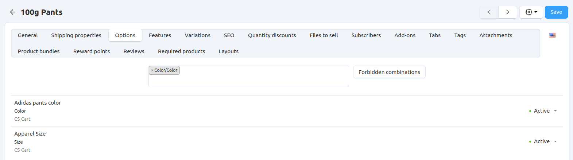
Task: Open the Files to sell tab
Action: pyautogui.click(x=324, y=35)
